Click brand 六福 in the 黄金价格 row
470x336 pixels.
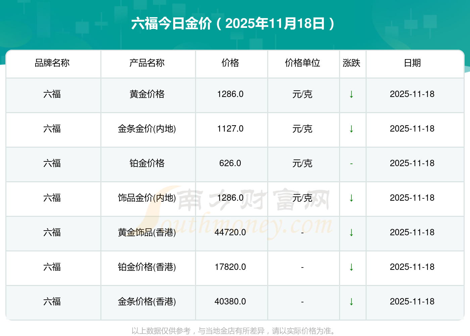click(52, 94)
